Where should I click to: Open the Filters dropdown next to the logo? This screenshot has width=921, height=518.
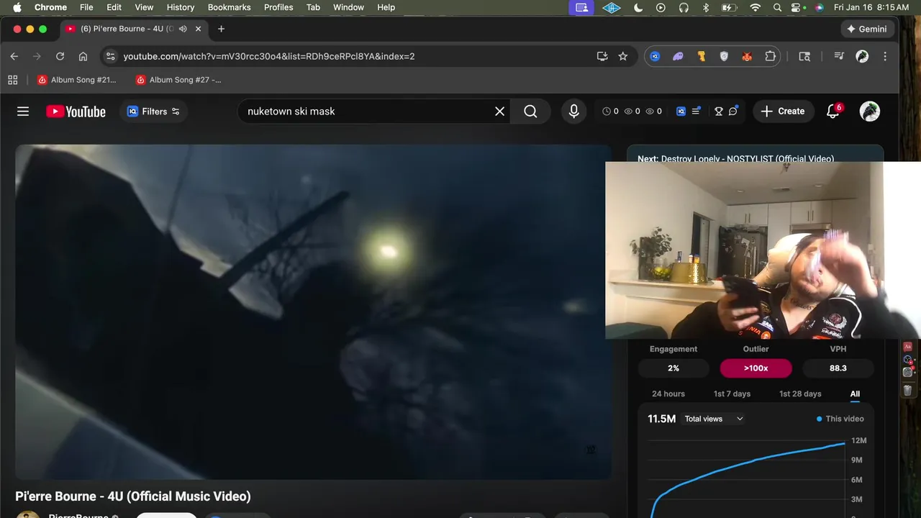pos(153,112)
